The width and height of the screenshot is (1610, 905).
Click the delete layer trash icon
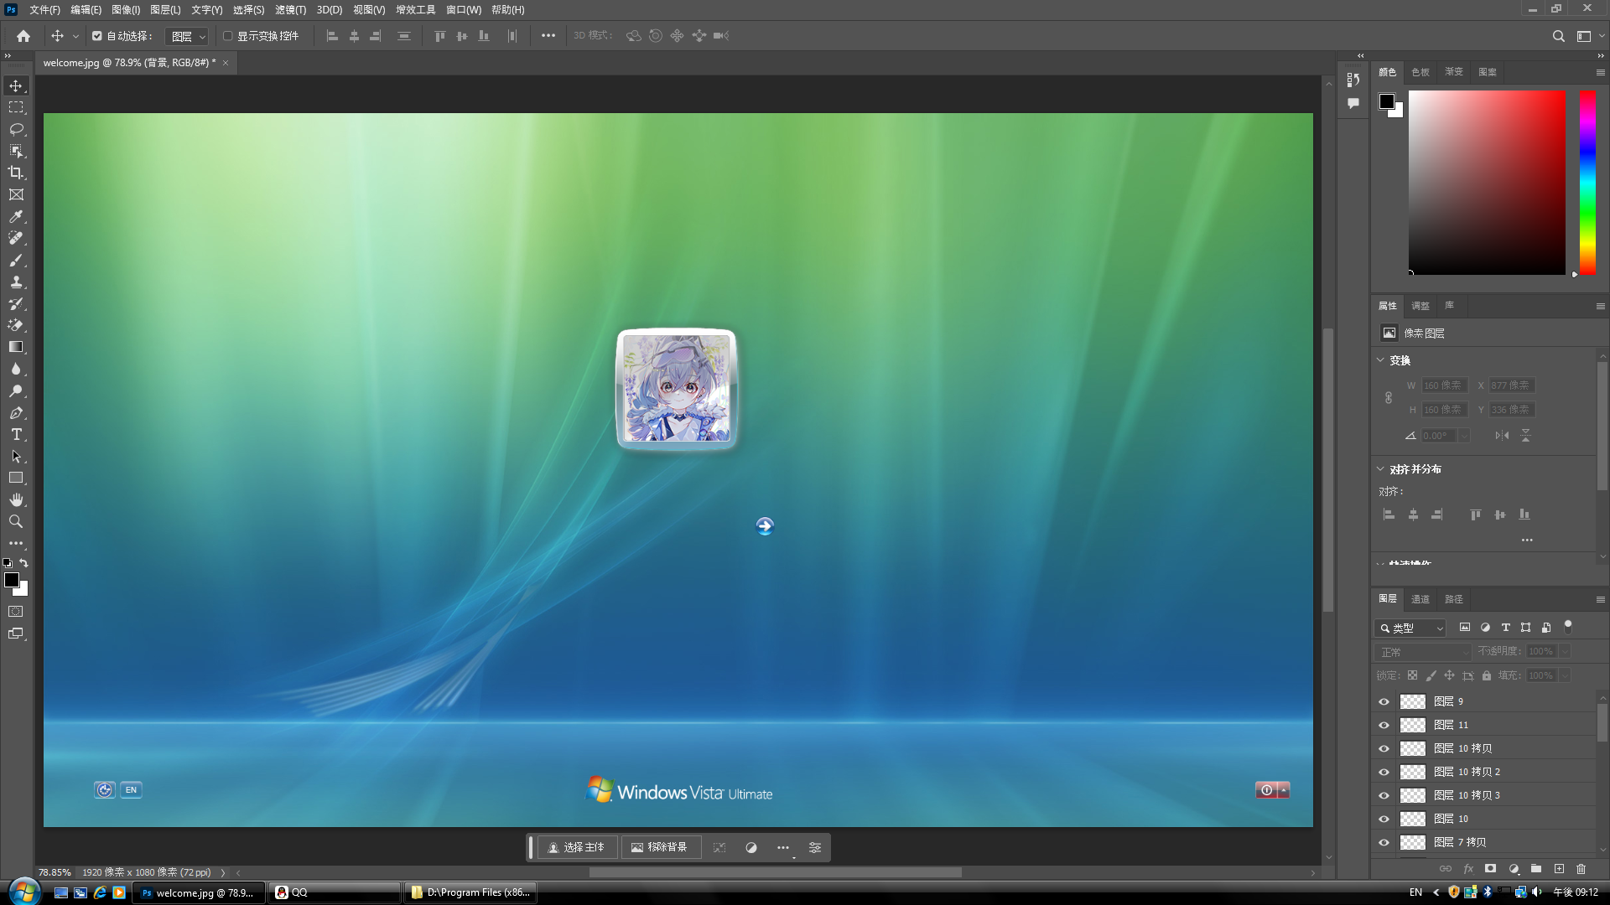tap(1581, 869)
